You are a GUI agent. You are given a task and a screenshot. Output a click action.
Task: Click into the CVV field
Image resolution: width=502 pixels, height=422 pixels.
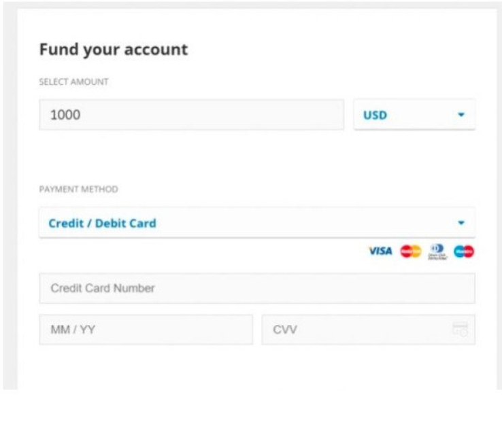pos(368,330)
